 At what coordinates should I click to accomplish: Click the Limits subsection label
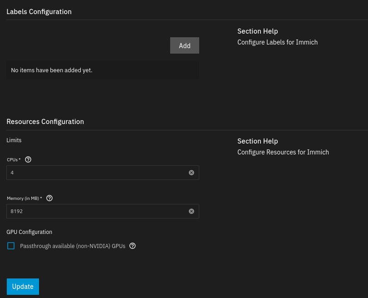(14, 140)
